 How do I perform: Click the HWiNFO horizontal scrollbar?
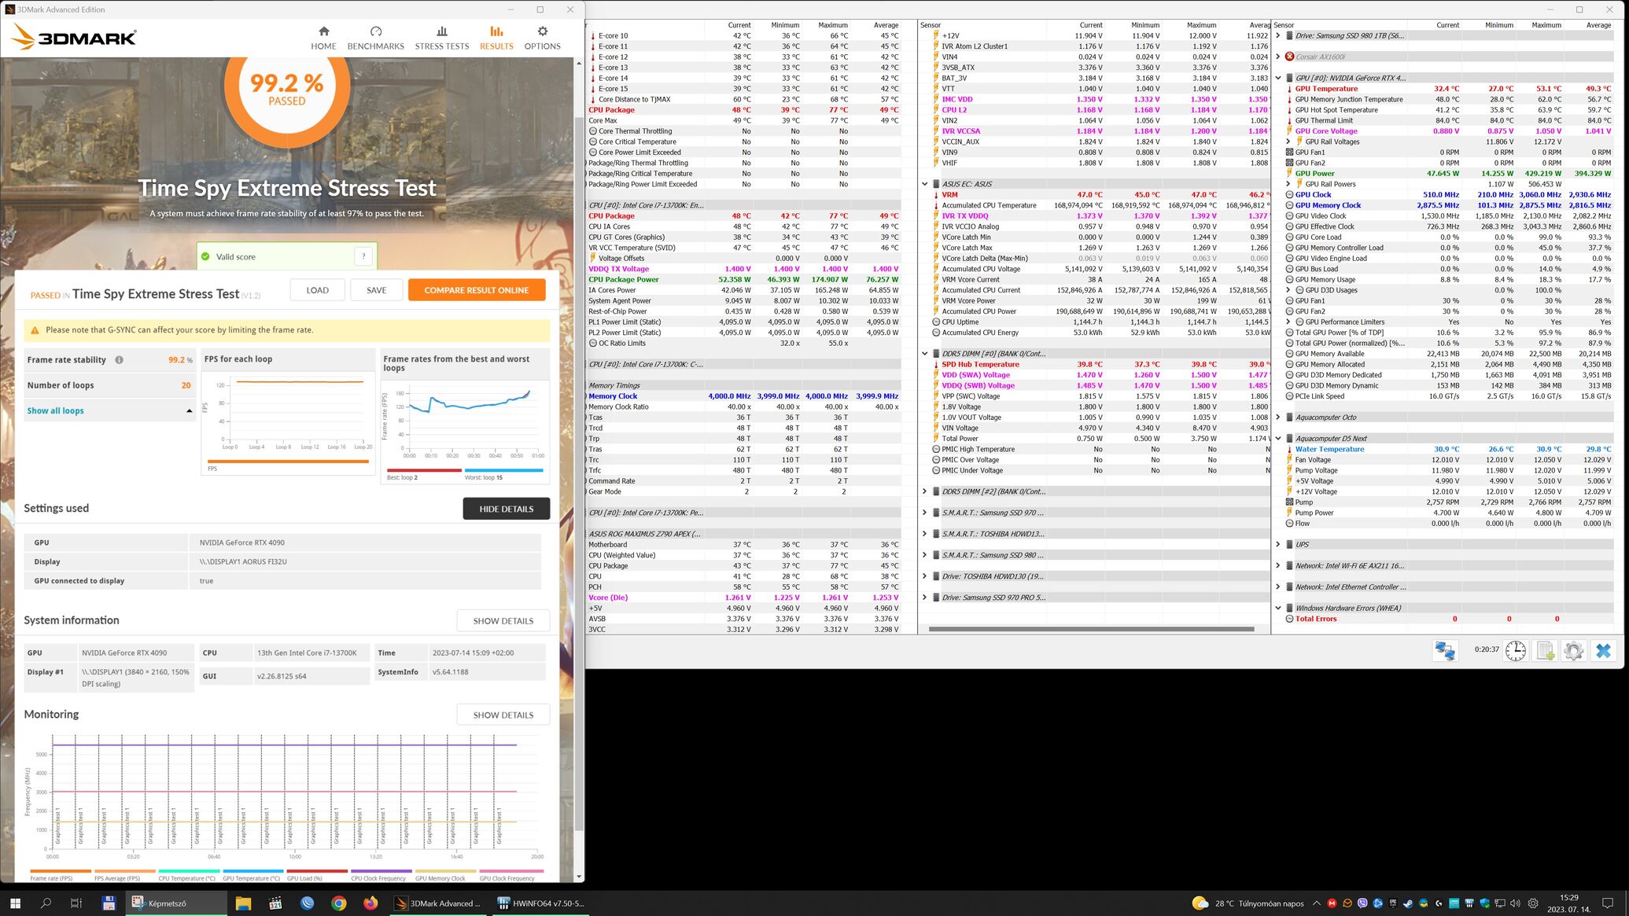click(x=1091, y=629)
